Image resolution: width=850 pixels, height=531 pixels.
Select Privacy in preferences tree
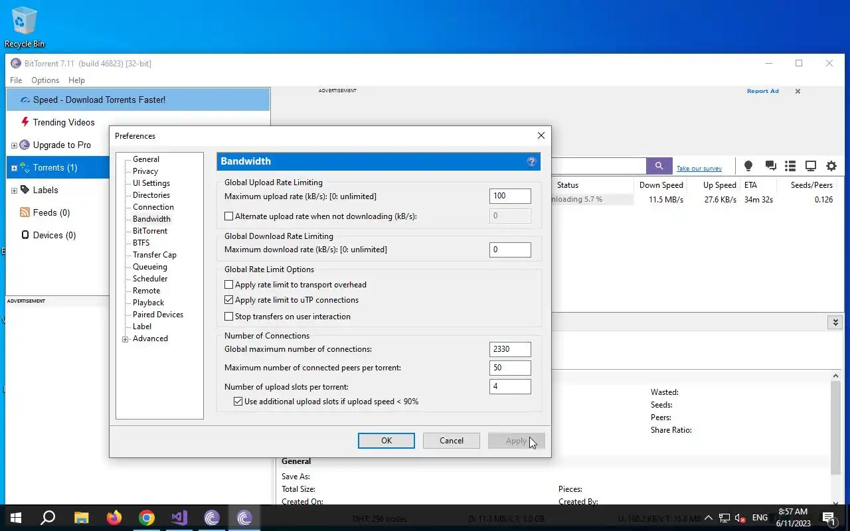[145, 171]
